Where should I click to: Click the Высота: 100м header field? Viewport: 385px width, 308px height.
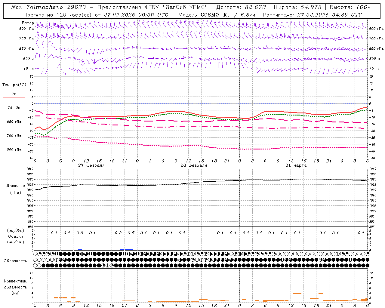tap(350, 7)
